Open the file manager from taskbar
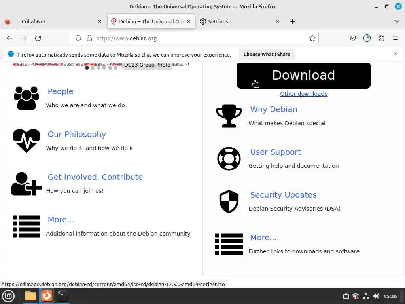 (31, 296)
